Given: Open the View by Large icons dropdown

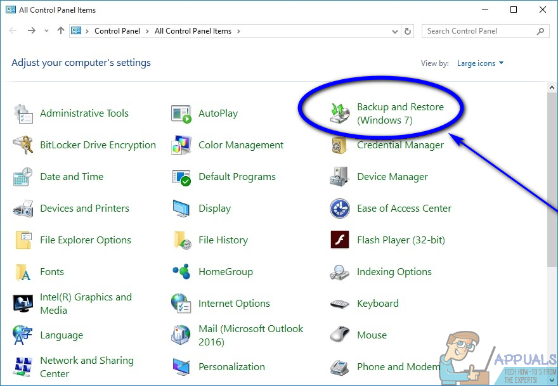Looking at the screenshot, I should click(480, 63).
